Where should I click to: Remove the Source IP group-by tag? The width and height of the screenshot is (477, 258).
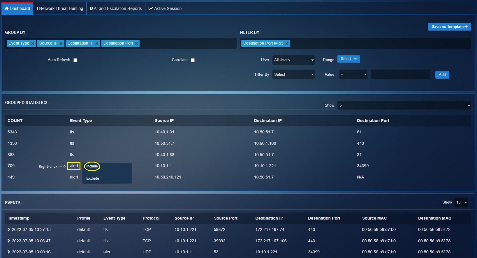click(x=61, y=43)
